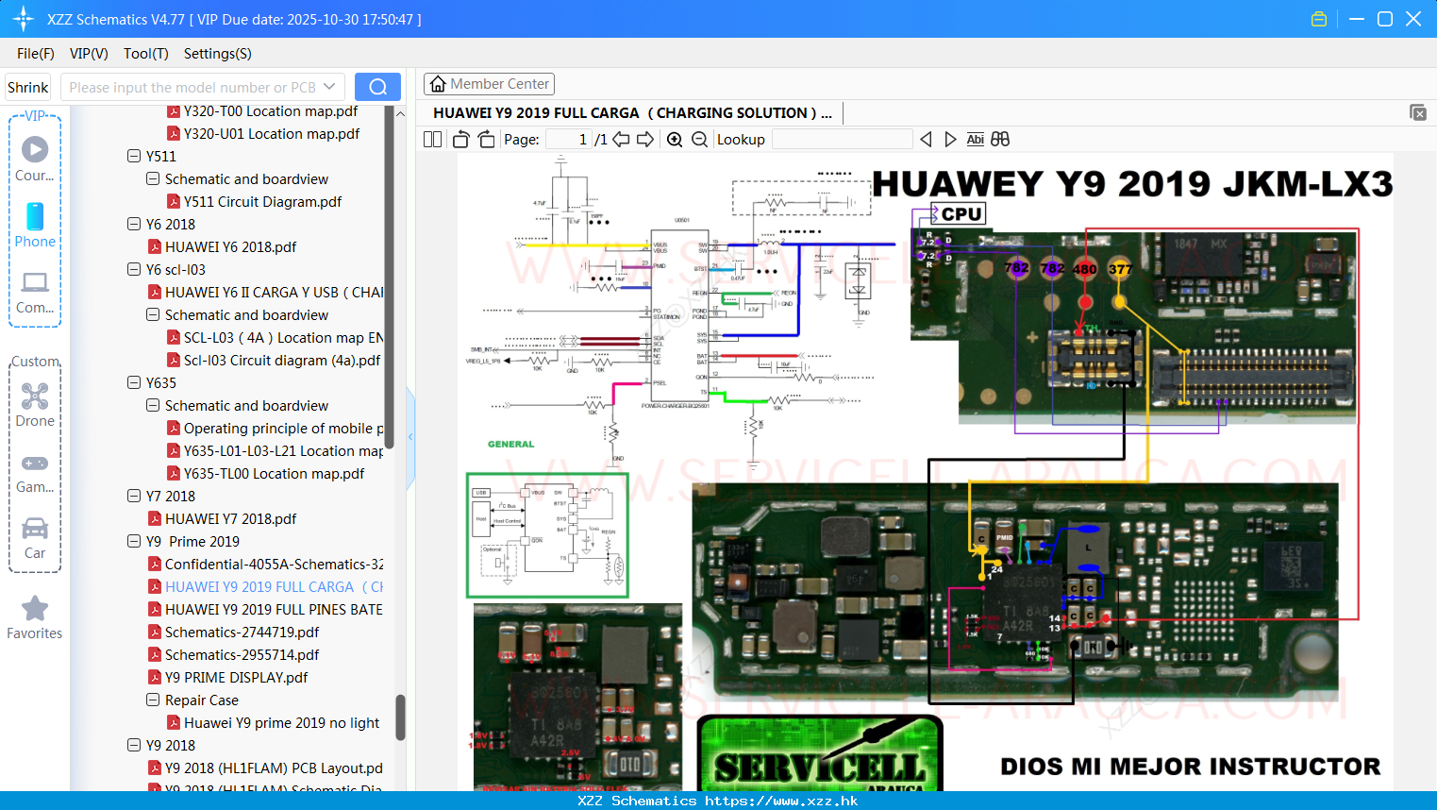Screen dimensions: 1437x810
Task: Open Y635-TL00 Location map.pdf
Action: (x=265, y=474)
